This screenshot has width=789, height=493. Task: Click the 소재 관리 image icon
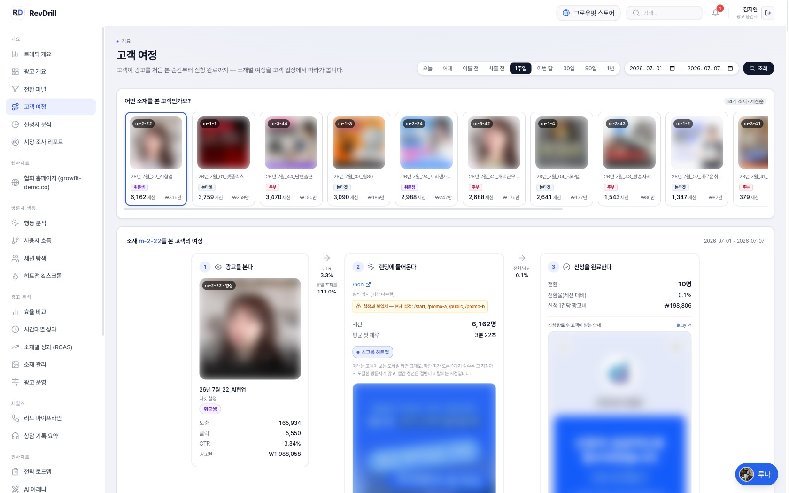coord(15,364)
